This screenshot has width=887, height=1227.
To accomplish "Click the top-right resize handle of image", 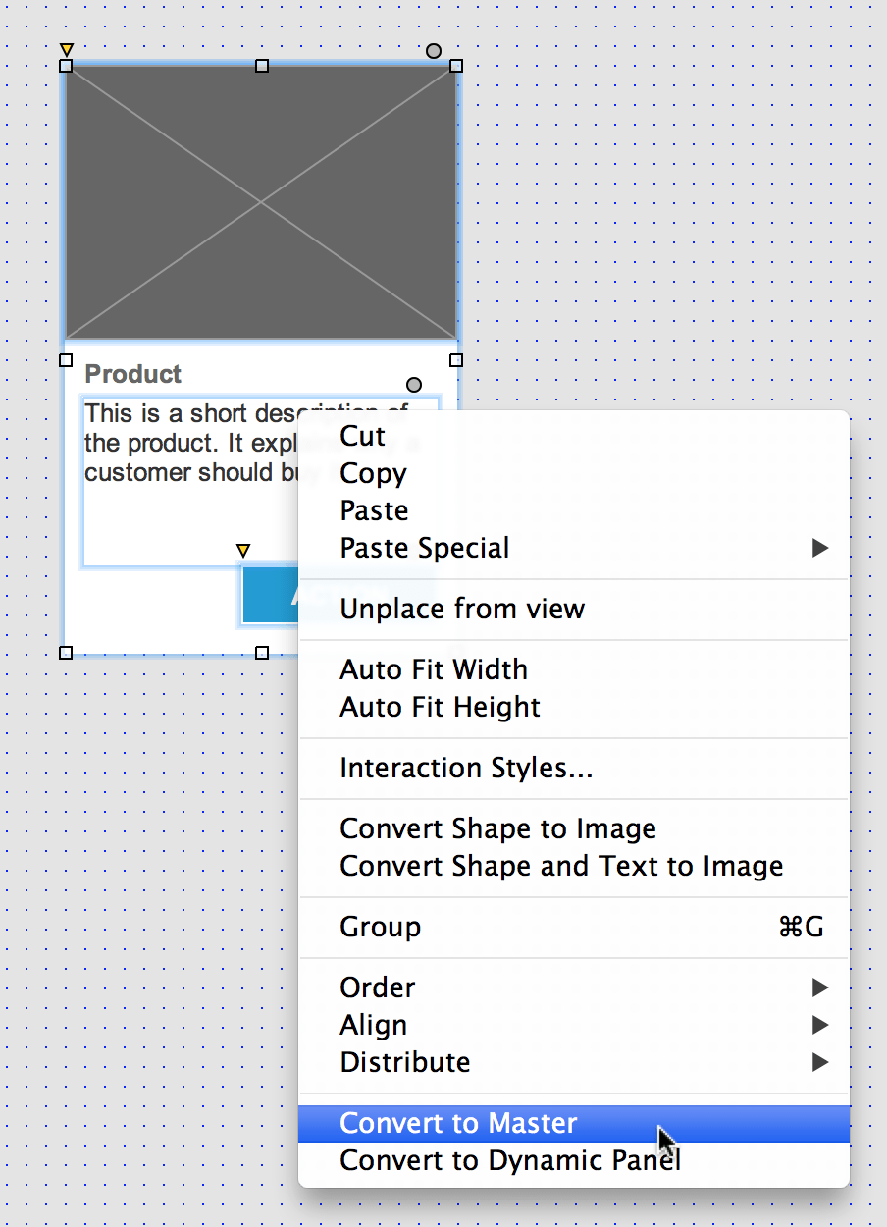I will click(456, 66).
